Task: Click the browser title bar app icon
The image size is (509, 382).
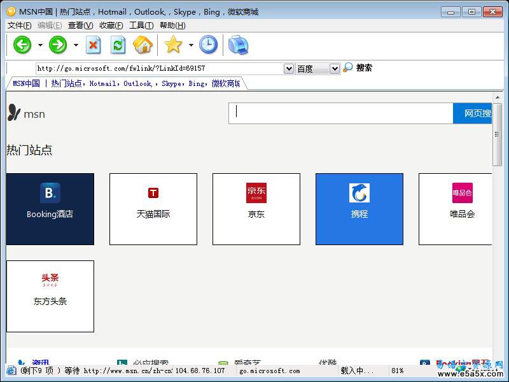Action: 11,11
